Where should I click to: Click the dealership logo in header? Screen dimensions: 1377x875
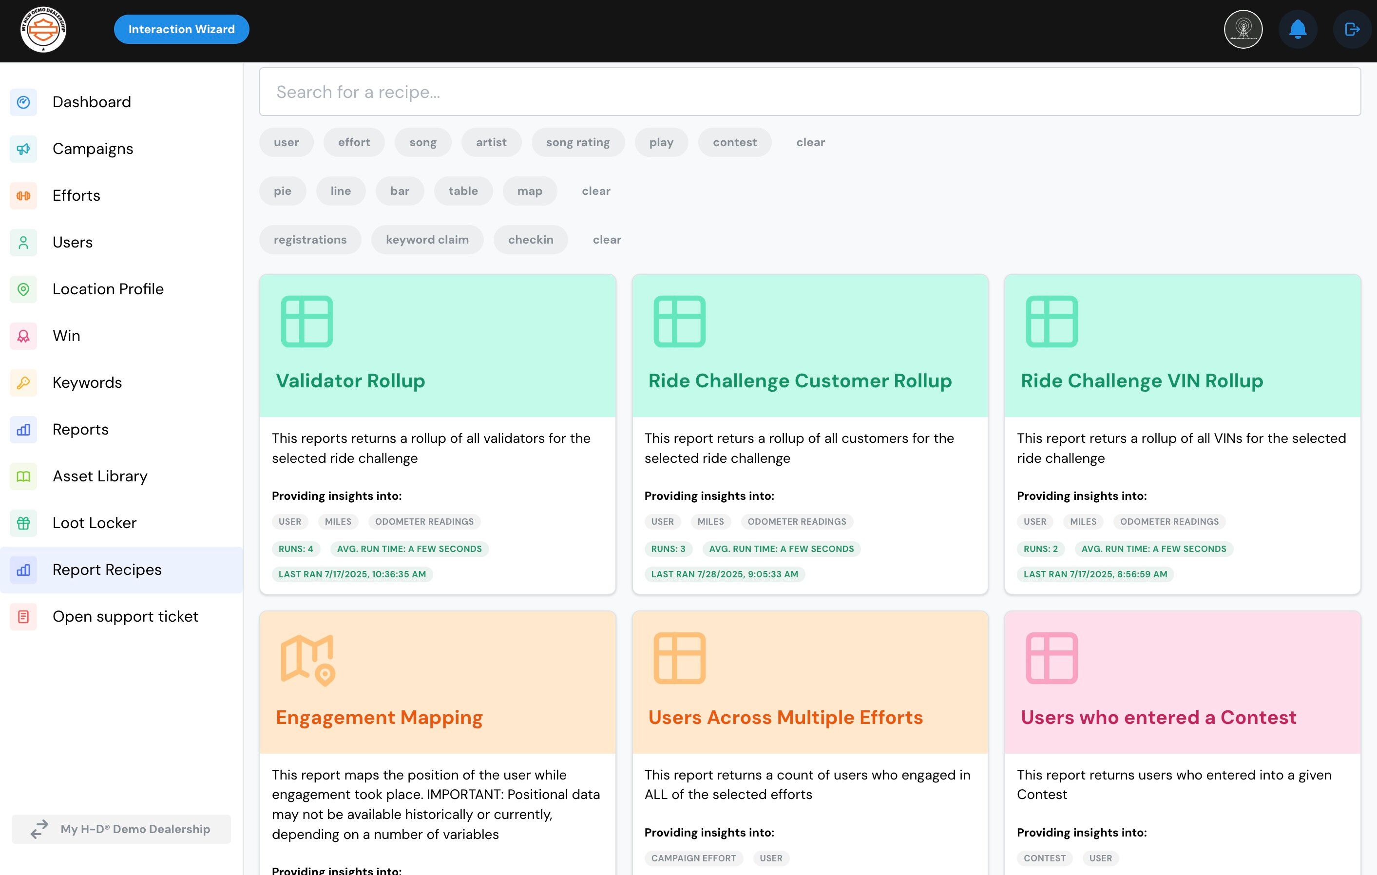pyautogui.click(x=43, y=29)
